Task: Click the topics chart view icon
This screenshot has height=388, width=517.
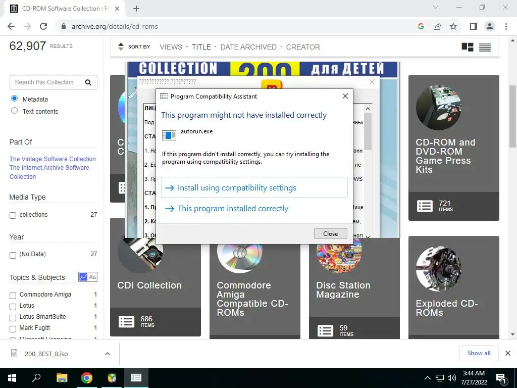Action: pyautogui.click(x=83, y=277)
